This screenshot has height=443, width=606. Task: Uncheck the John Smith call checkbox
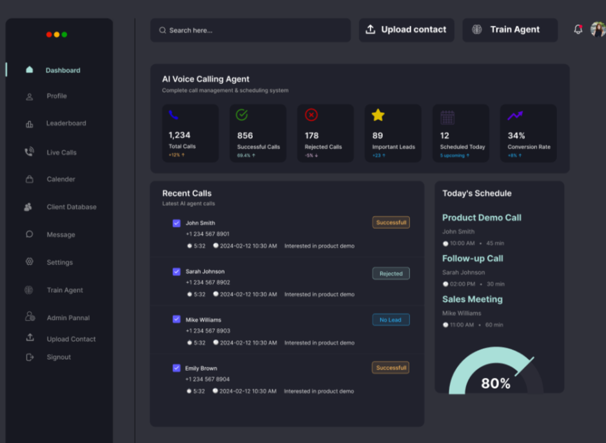[x=177, y=223]
